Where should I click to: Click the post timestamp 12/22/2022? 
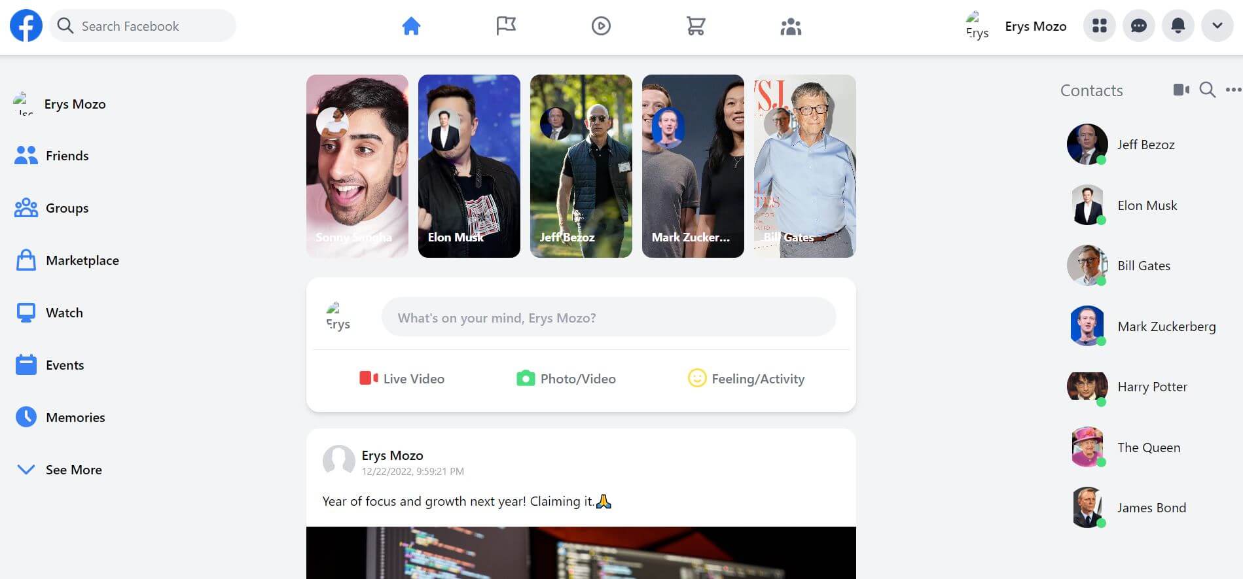[413, 472]
